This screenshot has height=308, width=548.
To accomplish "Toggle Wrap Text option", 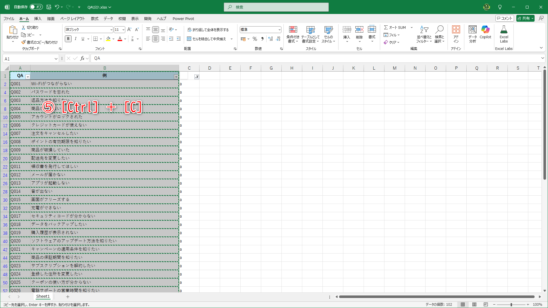I will [208, 30].
